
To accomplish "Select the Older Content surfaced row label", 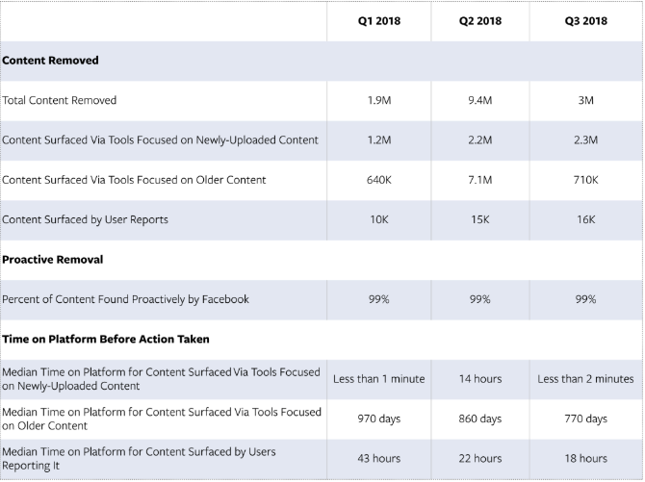I will point(134,180).
